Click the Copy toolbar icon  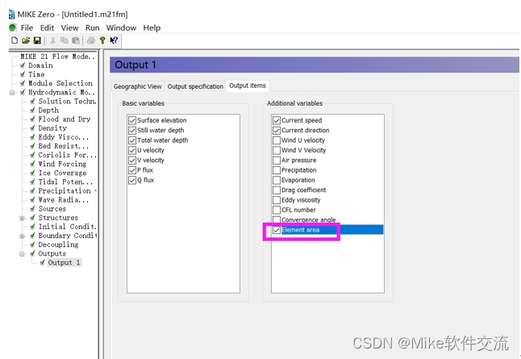tap(65, 40)
